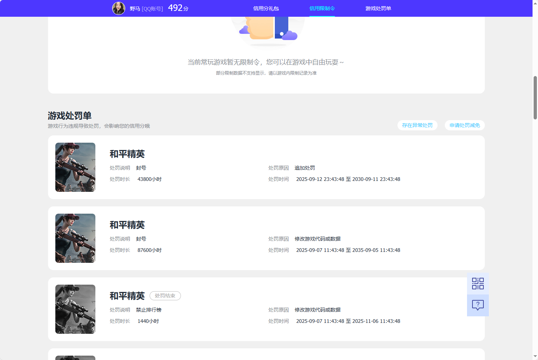Open the 信用限制令 tab
538x360 pixels.
322,8
